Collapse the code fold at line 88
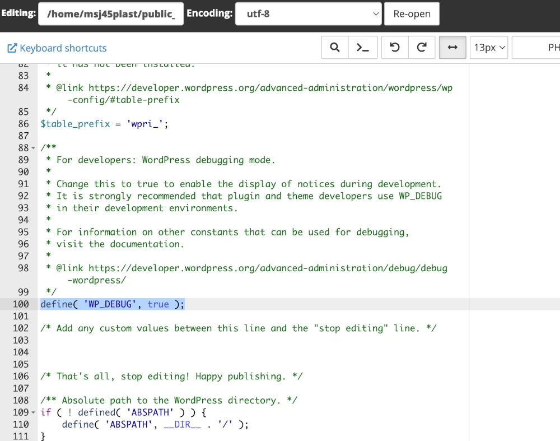 [33, 148]
